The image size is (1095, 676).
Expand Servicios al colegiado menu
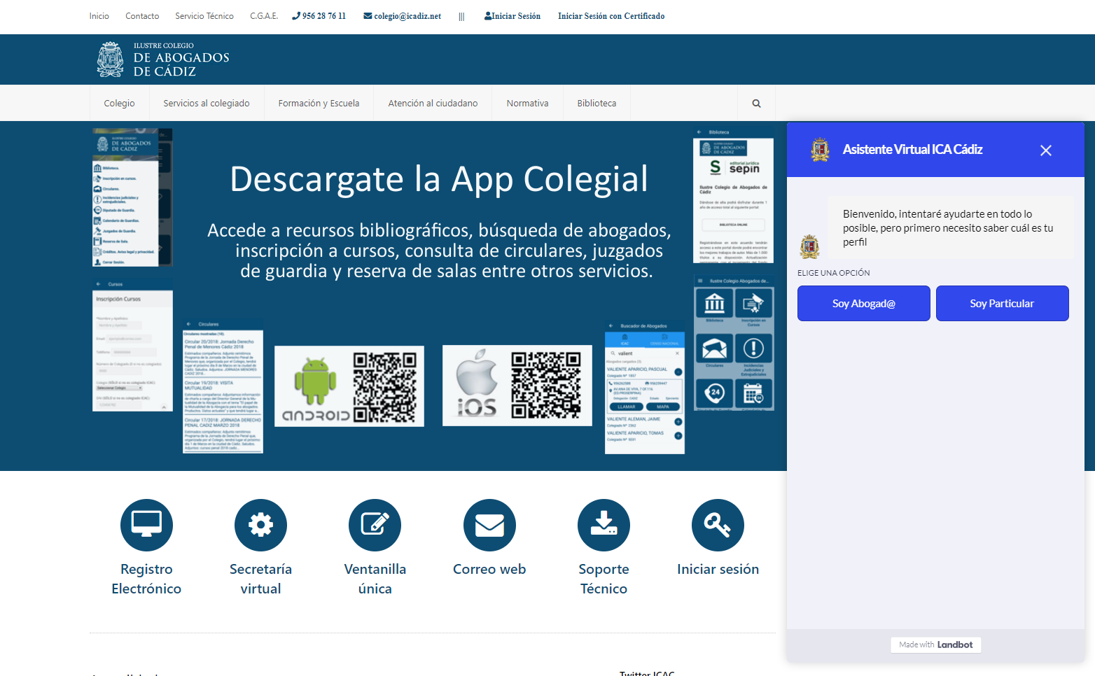point(207,104)
